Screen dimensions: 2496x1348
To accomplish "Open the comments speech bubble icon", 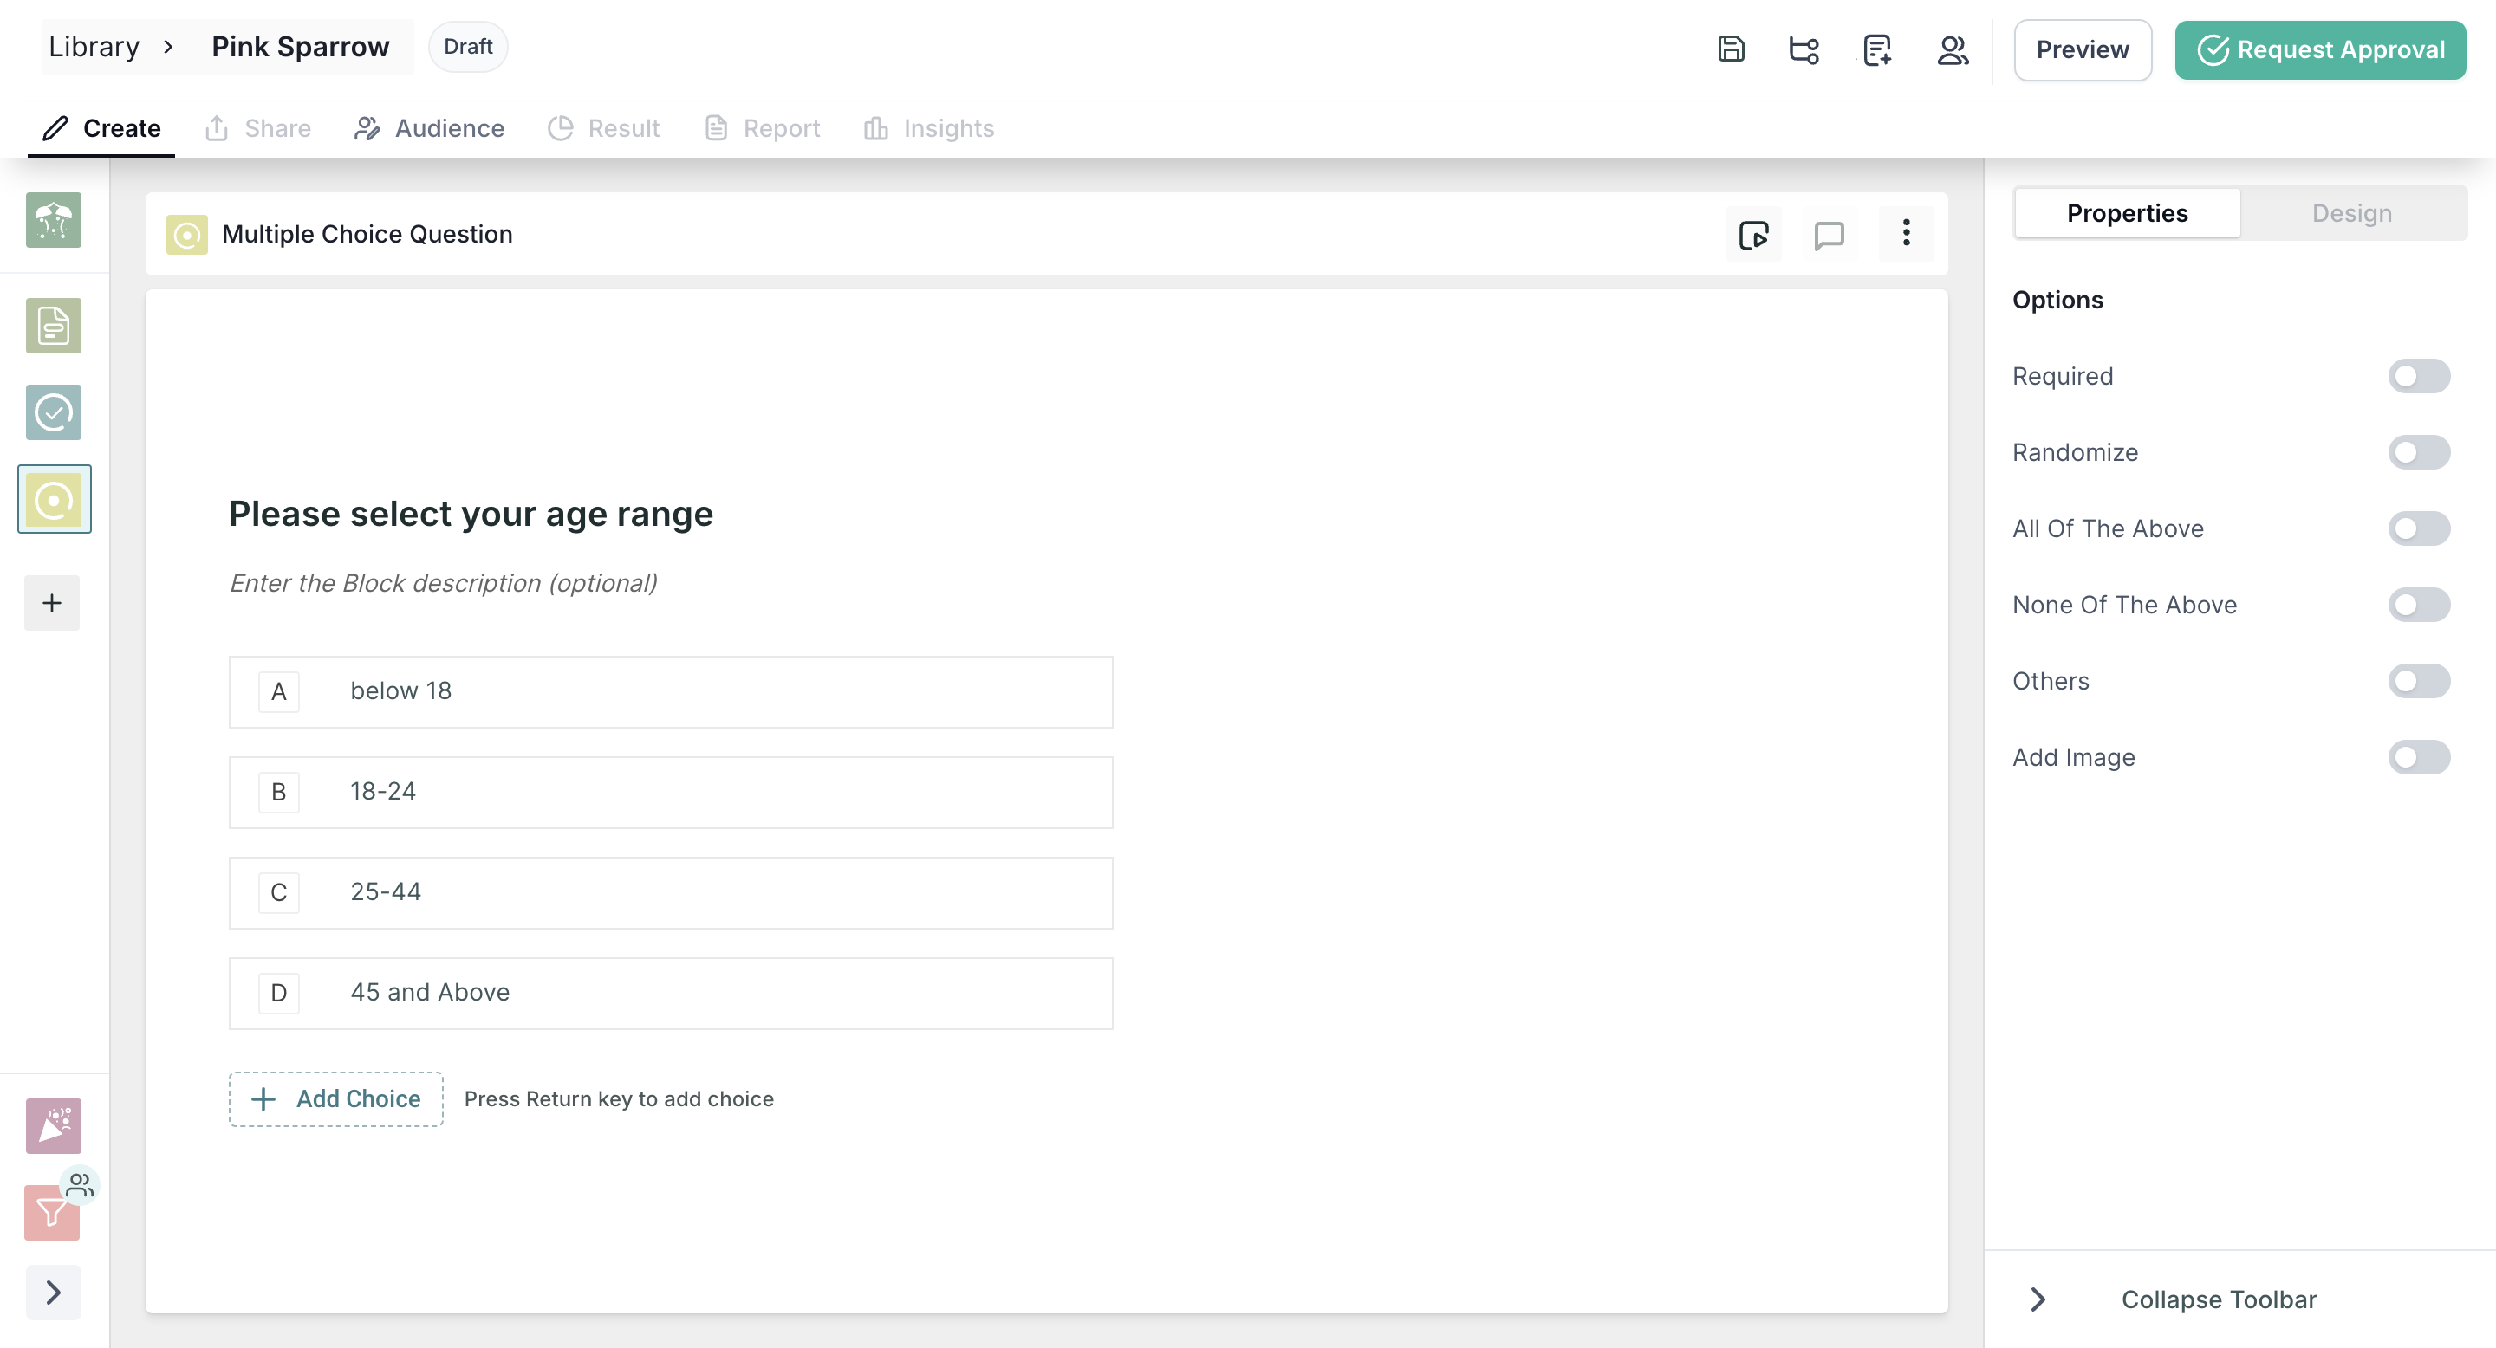I will pos(1829,235).
